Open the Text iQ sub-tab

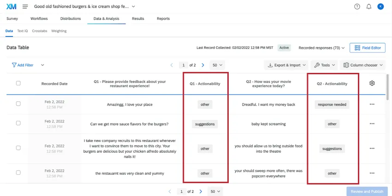[23, 31]
